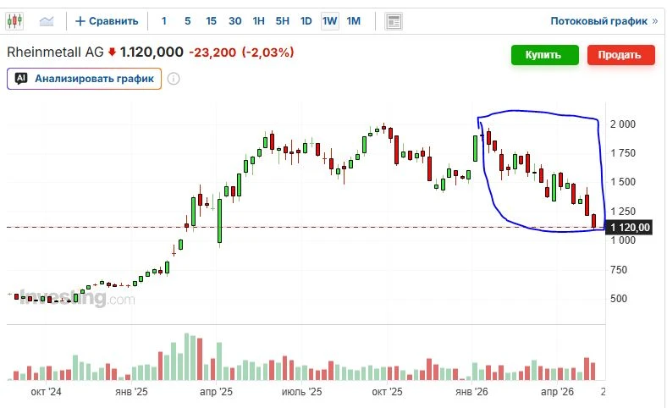The height and width of the screenshot is (408, 667).
Task: Select the 1 minute interval
Action: [164, 21]
